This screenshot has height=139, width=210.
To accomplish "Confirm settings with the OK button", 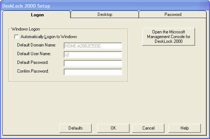I will tap(113, 128).
